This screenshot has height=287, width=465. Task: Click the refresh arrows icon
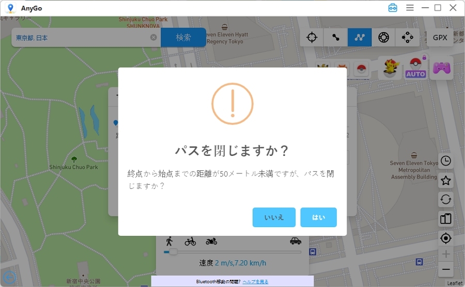(445, 200)
